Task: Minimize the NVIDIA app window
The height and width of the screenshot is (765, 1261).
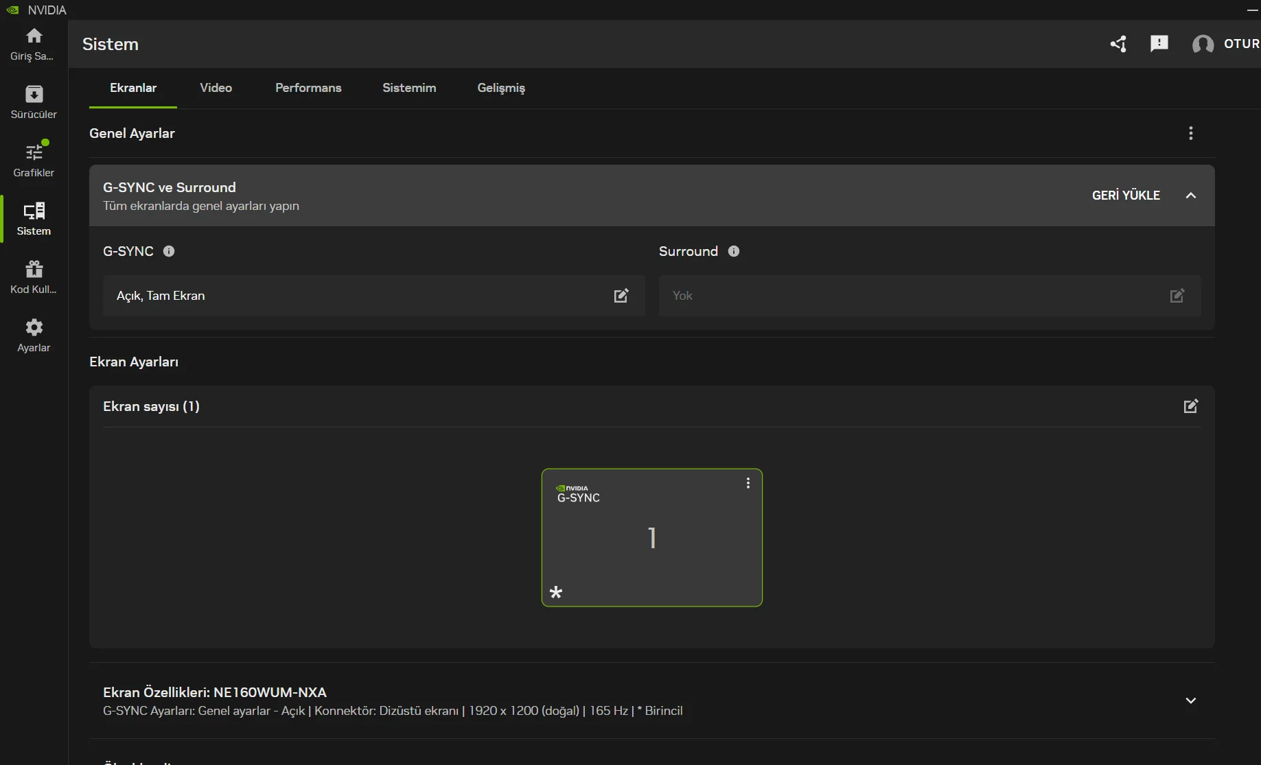Action: 1253,10
